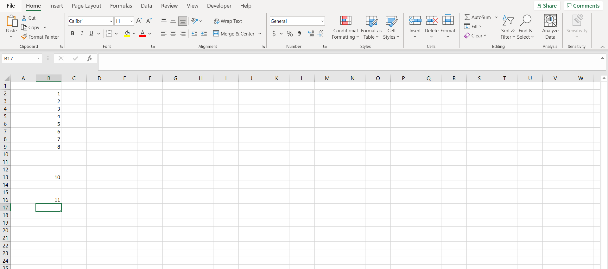Open Font settings dialog launcher
608x269 pixels.
point(153,46)
